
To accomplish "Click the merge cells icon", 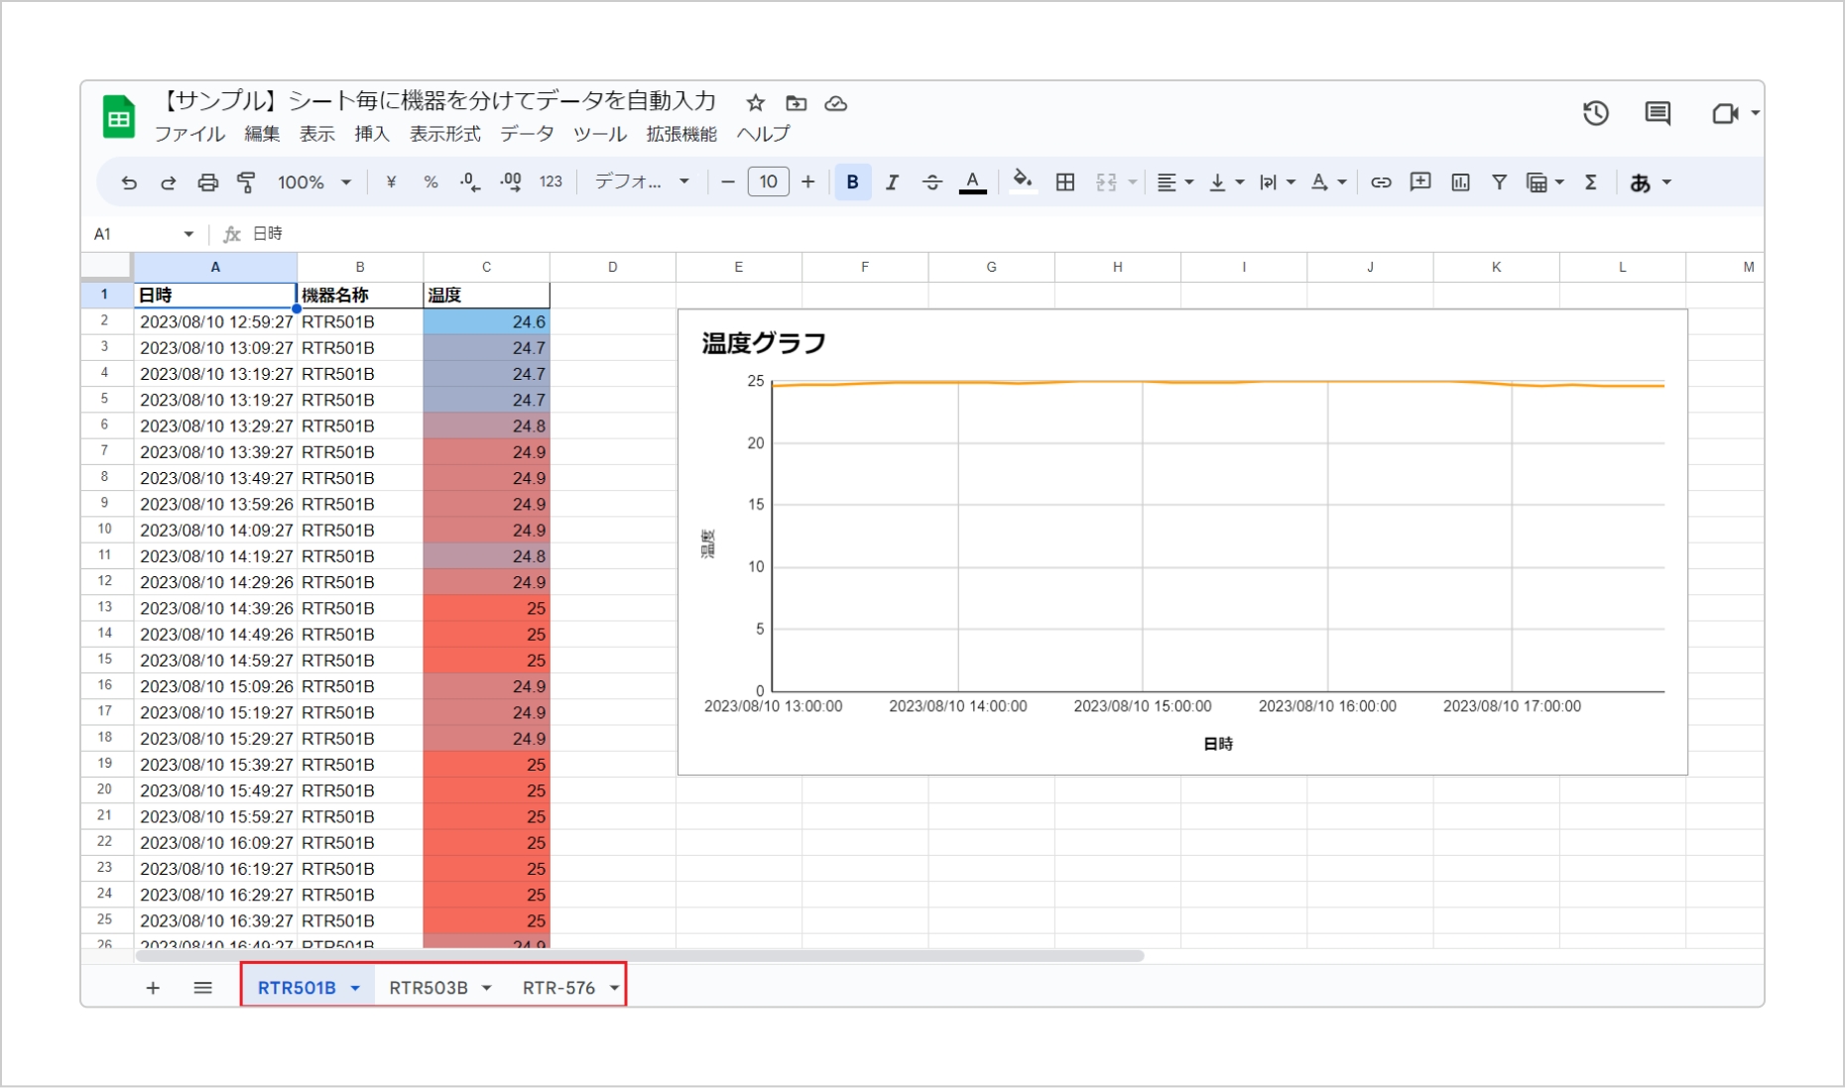I will point(1106,182).
